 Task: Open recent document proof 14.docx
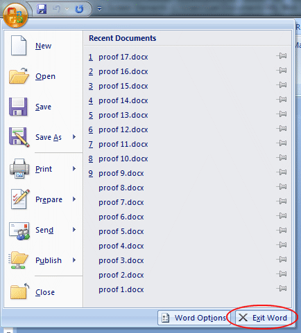pos(123,100)
